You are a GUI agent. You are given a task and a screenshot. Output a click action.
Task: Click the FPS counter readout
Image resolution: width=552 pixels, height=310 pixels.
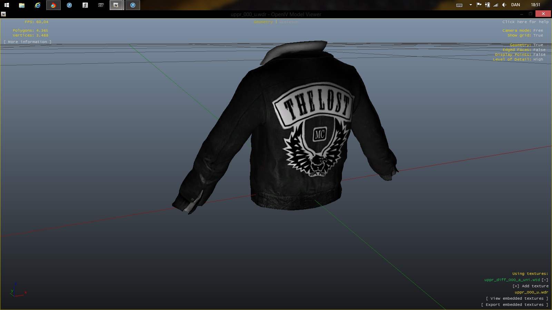pos(37,22)
